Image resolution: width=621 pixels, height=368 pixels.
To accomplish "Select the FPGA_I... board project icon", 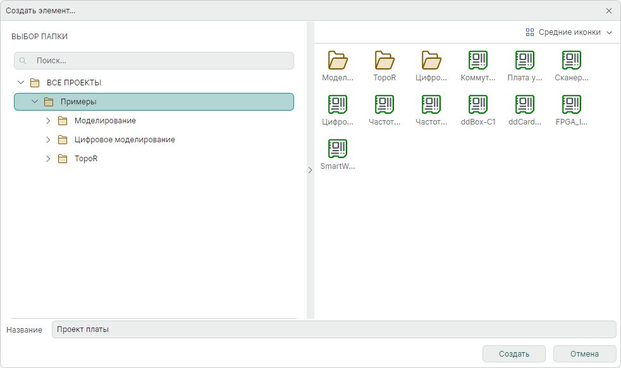I will 572,105.
